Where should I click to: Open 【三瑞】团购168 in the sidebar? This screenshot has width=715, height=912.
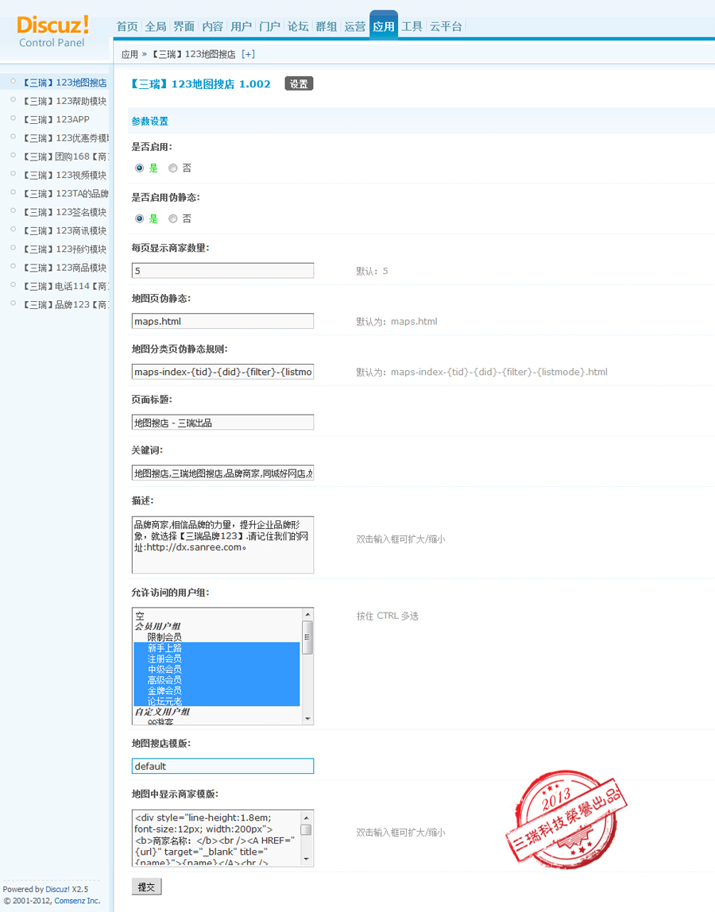click(66, 157)
